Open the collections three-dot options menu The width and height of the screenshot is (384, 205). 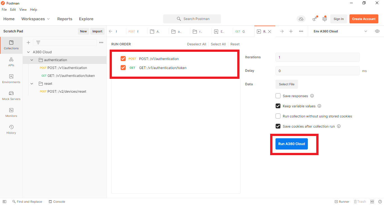101,43
